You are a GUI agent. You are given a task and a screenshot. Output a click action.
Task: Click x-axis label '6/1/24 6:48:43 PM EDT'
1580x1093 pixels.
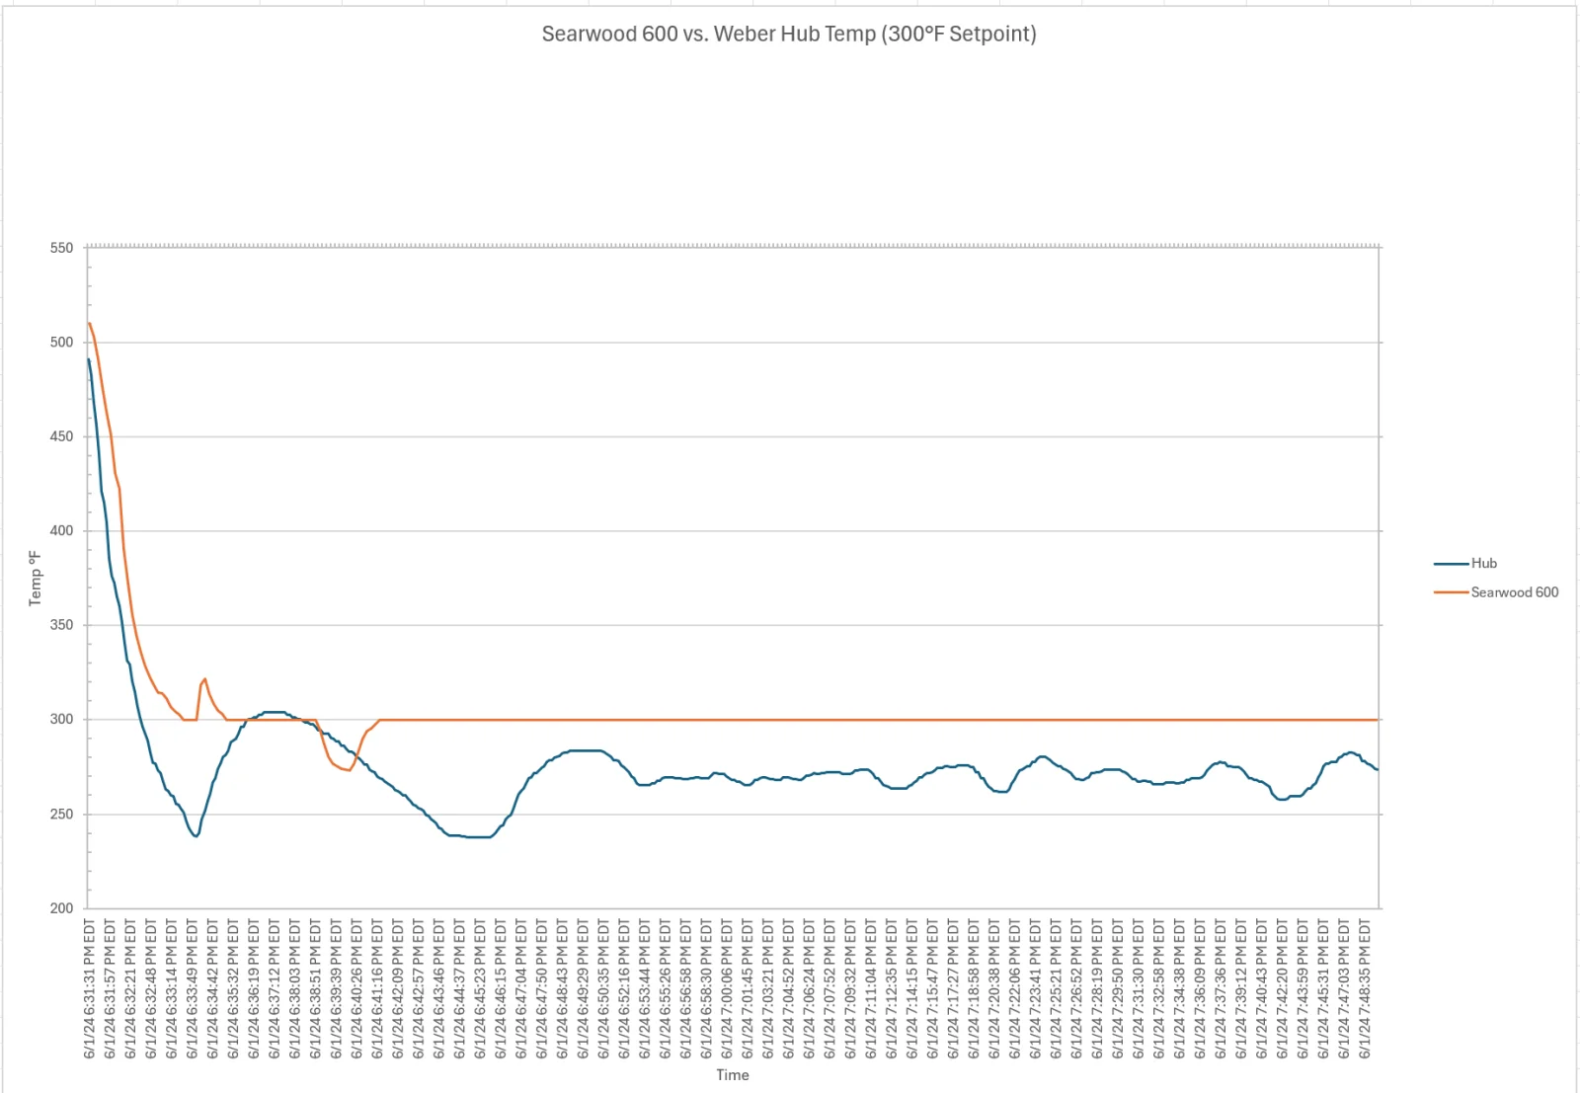pyautogui.click(x=562, y=989)
